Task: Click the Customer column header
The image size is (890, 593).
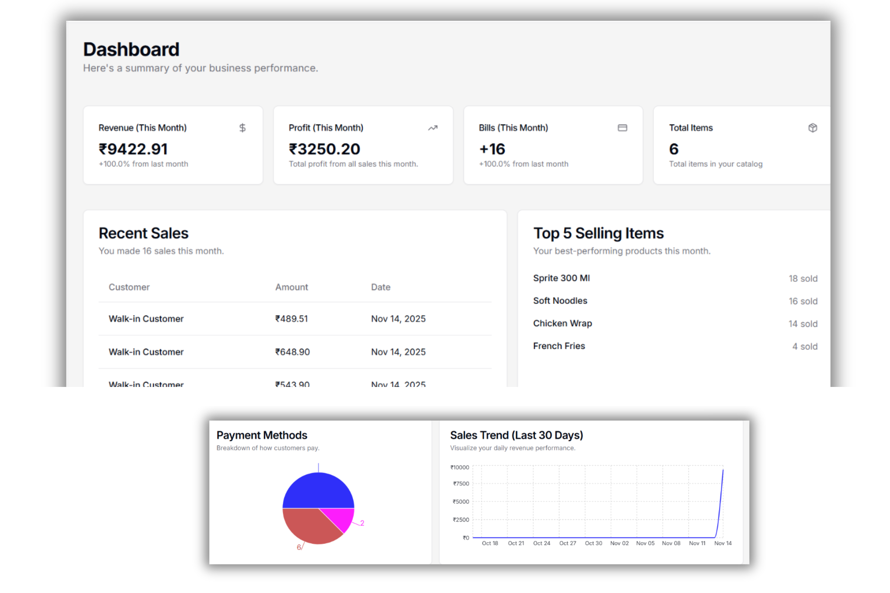Action: tap(129, 287)
